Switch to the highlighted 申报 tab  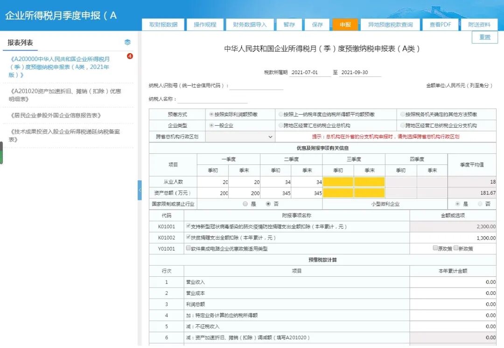tap(345, 24)
